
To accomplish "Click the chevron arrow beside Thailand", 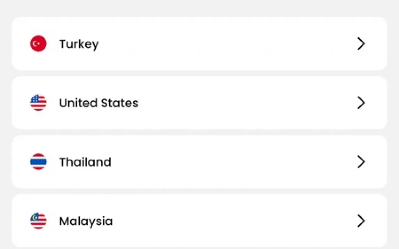I will click(x=361, y=162).
